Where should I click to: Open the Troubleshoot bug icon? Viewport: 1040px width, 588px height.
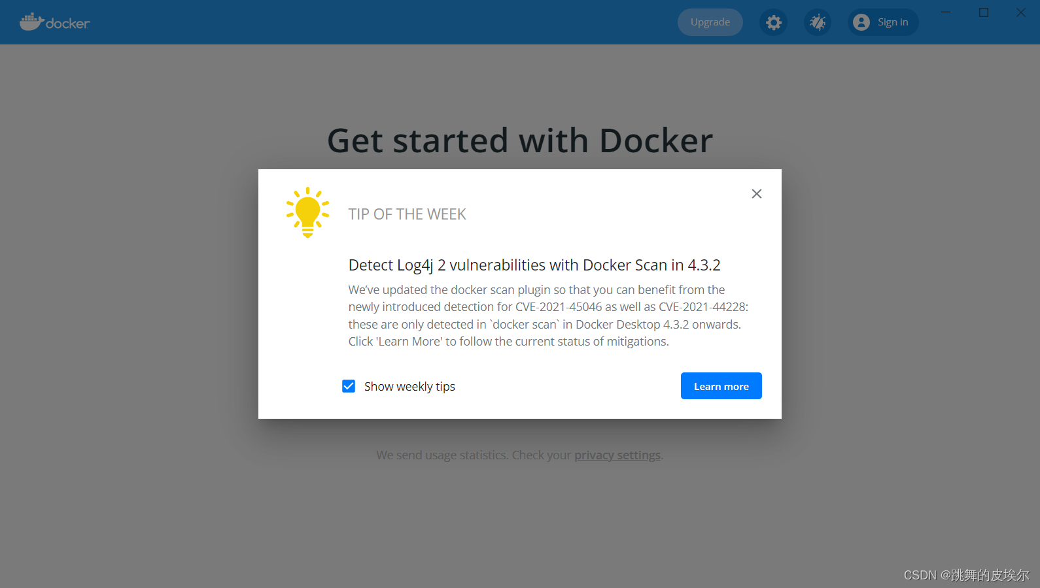(x=818, y=22)
